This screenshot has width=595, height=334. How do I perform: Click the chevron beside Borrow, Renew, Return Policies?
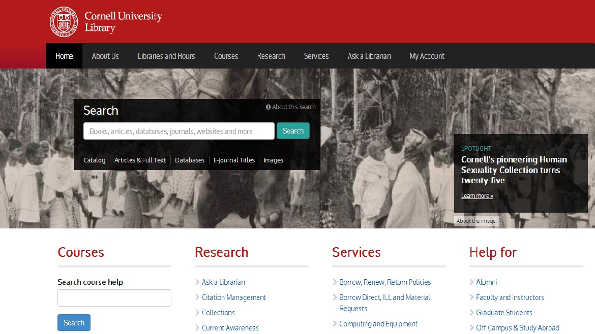point(334,282)
